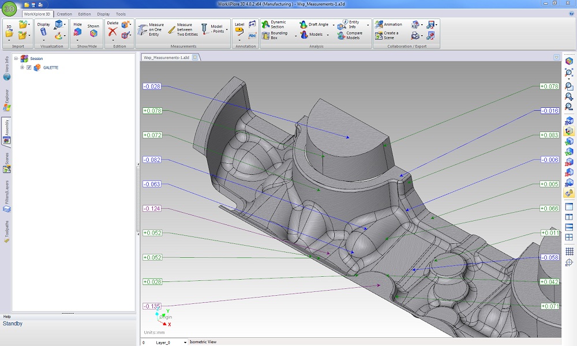Open the Filters/Layers side panel tab
Viewport: 577px width, 346px height.
click(6, 193)
